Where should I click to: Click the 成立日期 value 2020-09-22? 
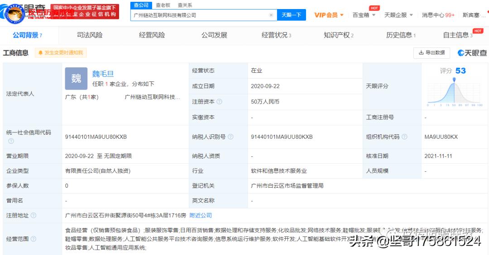point(265,86)
